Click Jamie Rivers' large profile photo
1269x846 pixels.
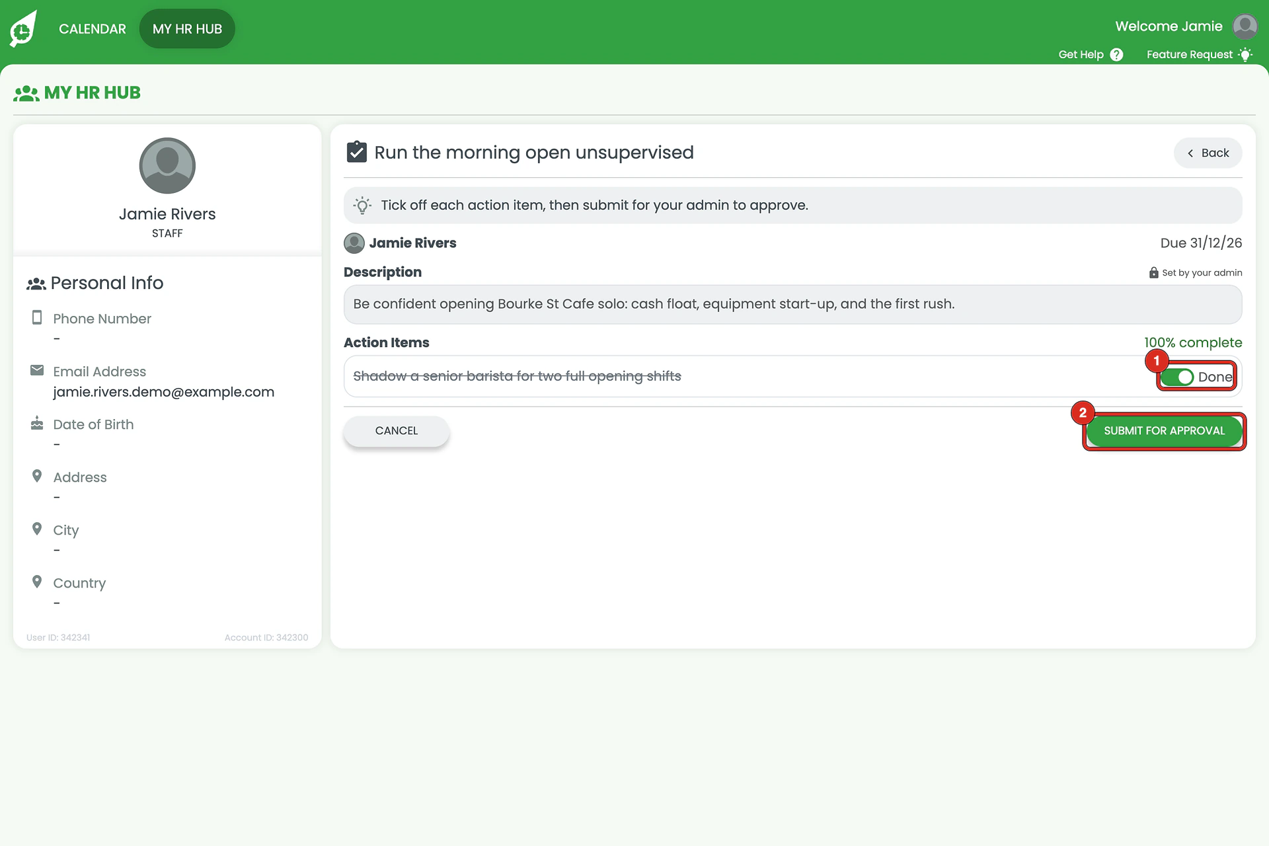click(x=167, y=166)
